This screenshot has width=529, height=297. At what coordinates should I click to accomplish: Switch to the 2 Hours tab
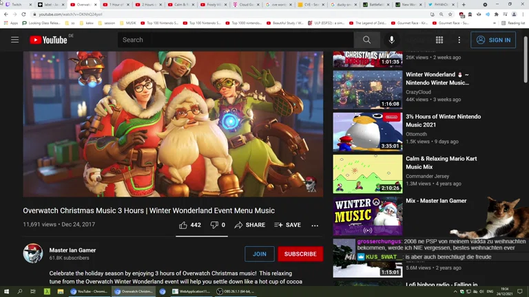tap(149, 4)
